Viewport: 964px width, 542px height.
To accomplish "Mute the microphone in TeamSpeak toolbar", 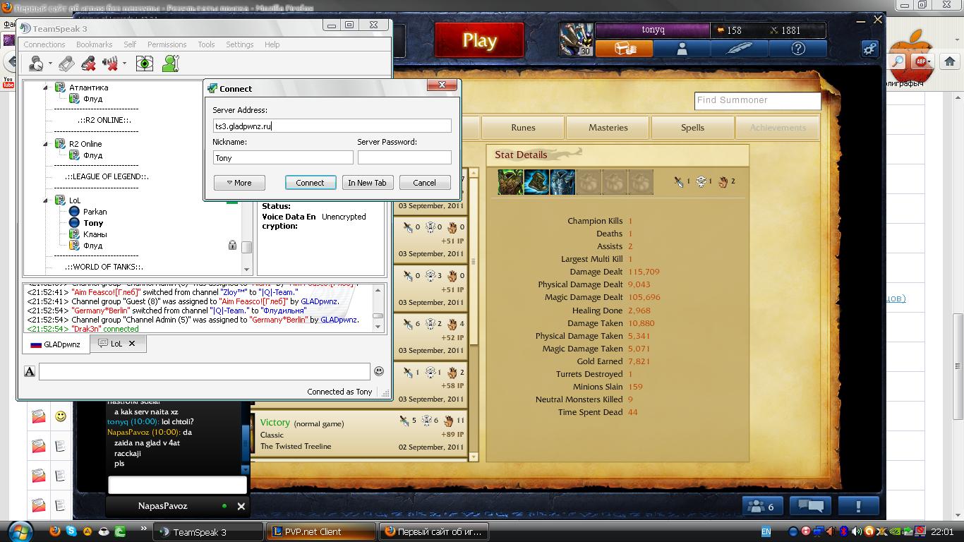I will pos(89,64).
